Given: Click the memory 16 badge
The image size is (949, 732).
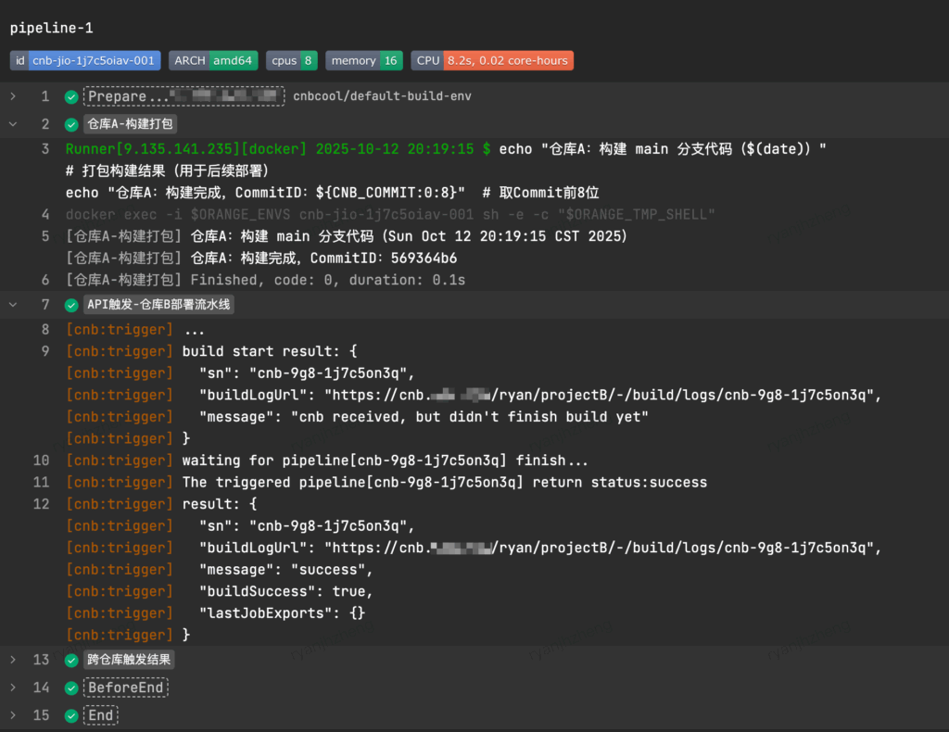Looking at the screenshot, I should click(x=363, y=60).
